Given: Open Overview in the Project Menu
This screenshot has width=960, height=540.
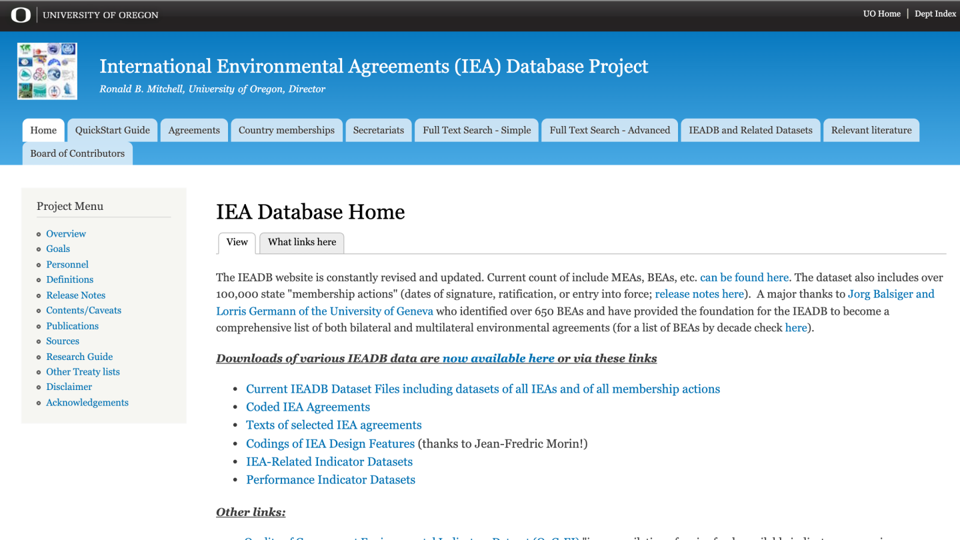Looking at the screenshot, I should click(66, 234).
